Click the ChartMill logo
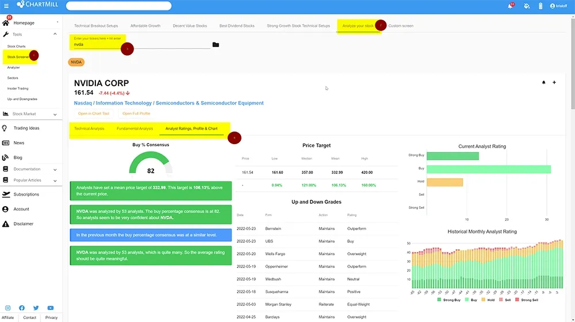Screen dimensions: 575x322 (37, 5)
